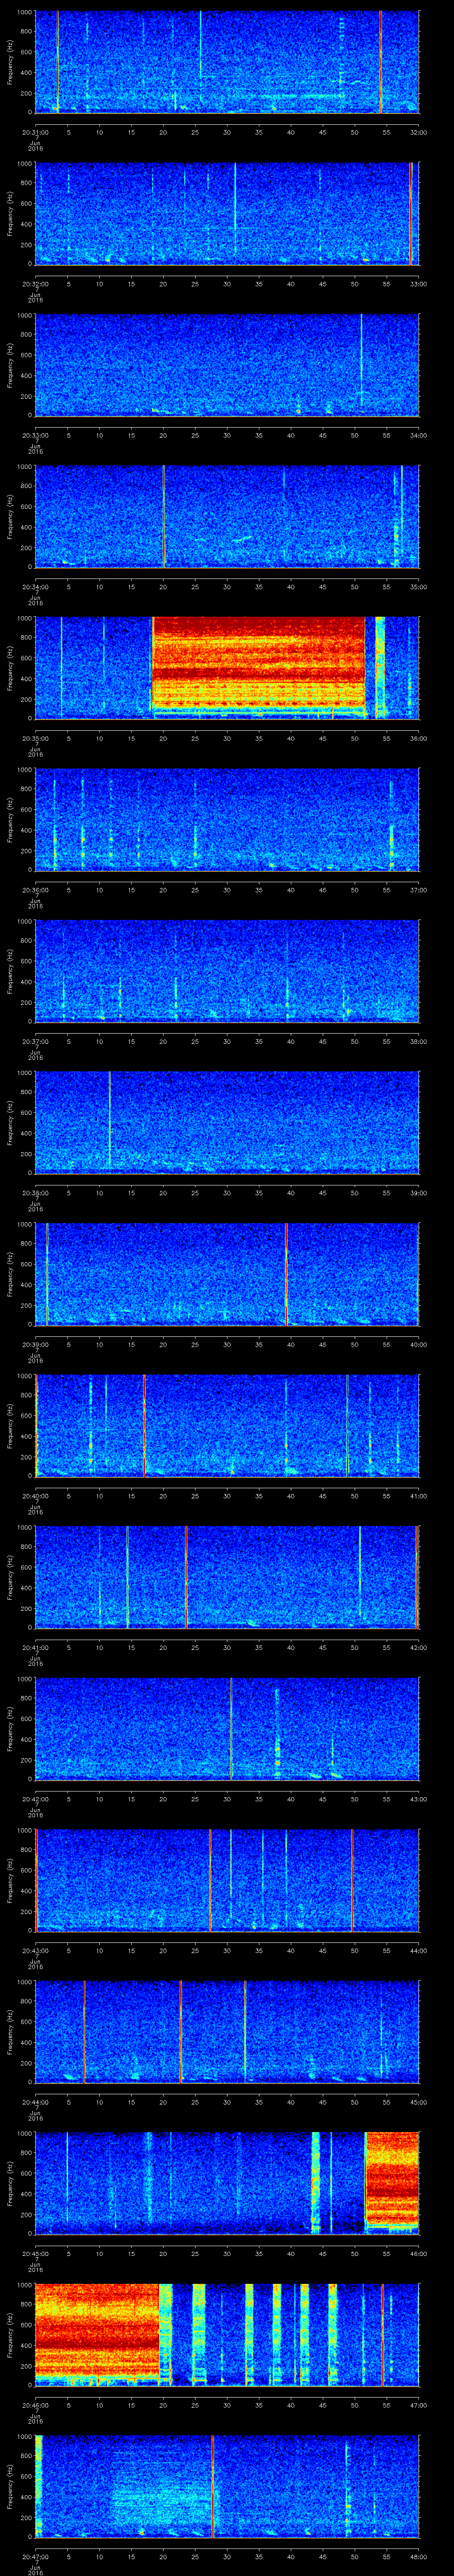The image size is (454, 2576).
Task: Click the 20:31:00 start time label
Action: point(36,132)
